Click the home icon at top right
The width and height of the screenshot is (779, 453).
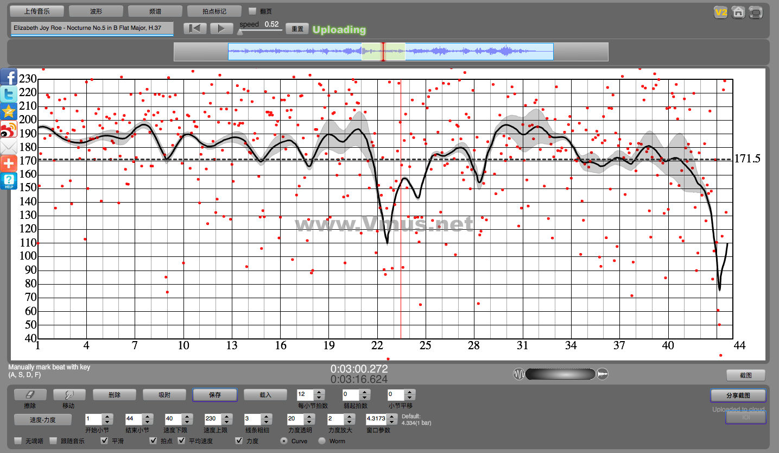[738, 12]
